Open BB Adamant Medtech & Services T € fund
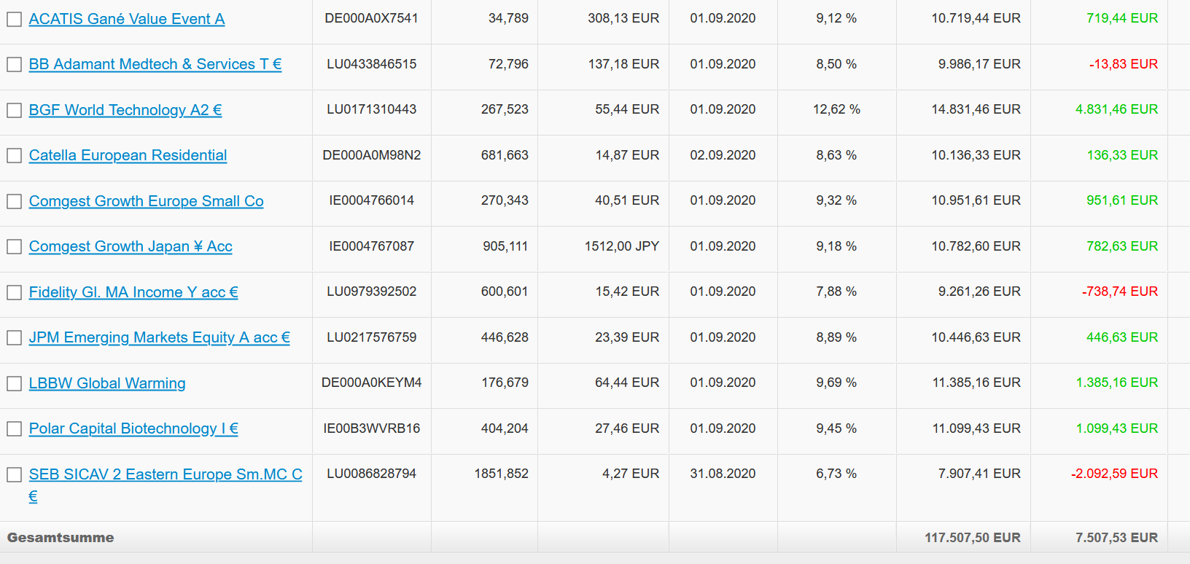Image resolution: width=1190 pixels, height=564 pixels. tap(155, 64)
